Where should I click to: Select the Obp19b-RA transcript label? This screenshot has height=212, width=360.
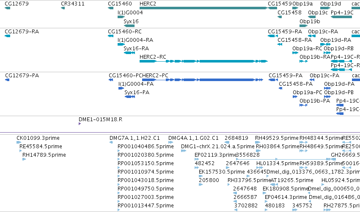pyautogui.click(x=315, y=57)
